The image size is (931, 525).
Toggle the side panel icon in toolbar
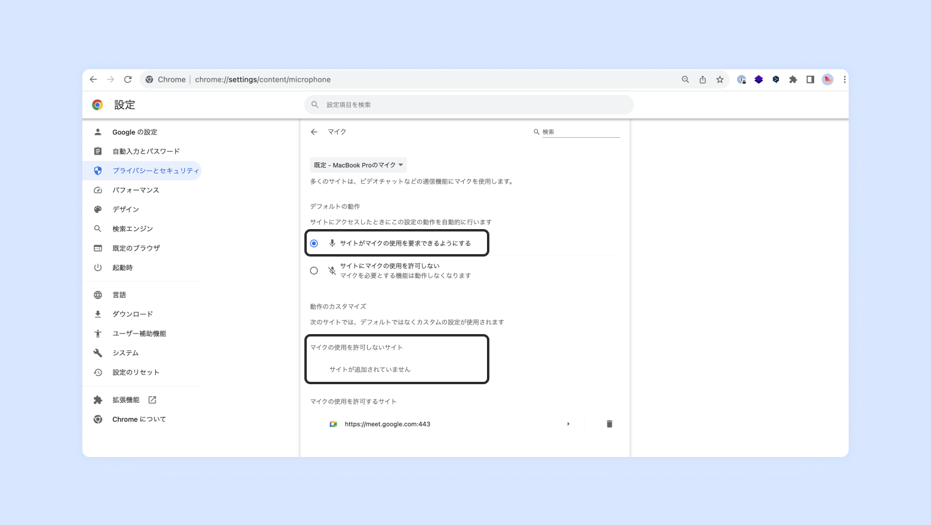(x=810, y=79)
